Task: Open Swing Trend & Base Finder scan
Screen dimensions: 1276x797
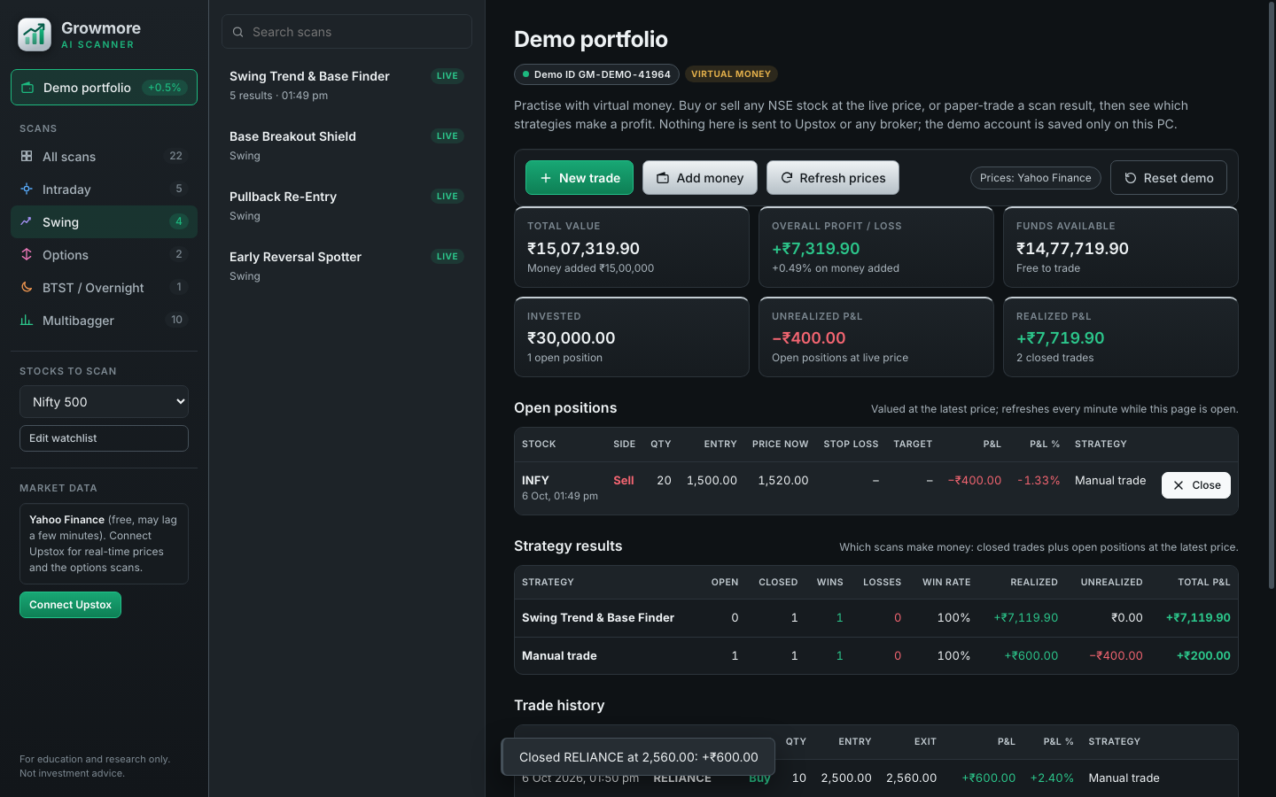Action: pyautogui.click(x=346, y=85)
